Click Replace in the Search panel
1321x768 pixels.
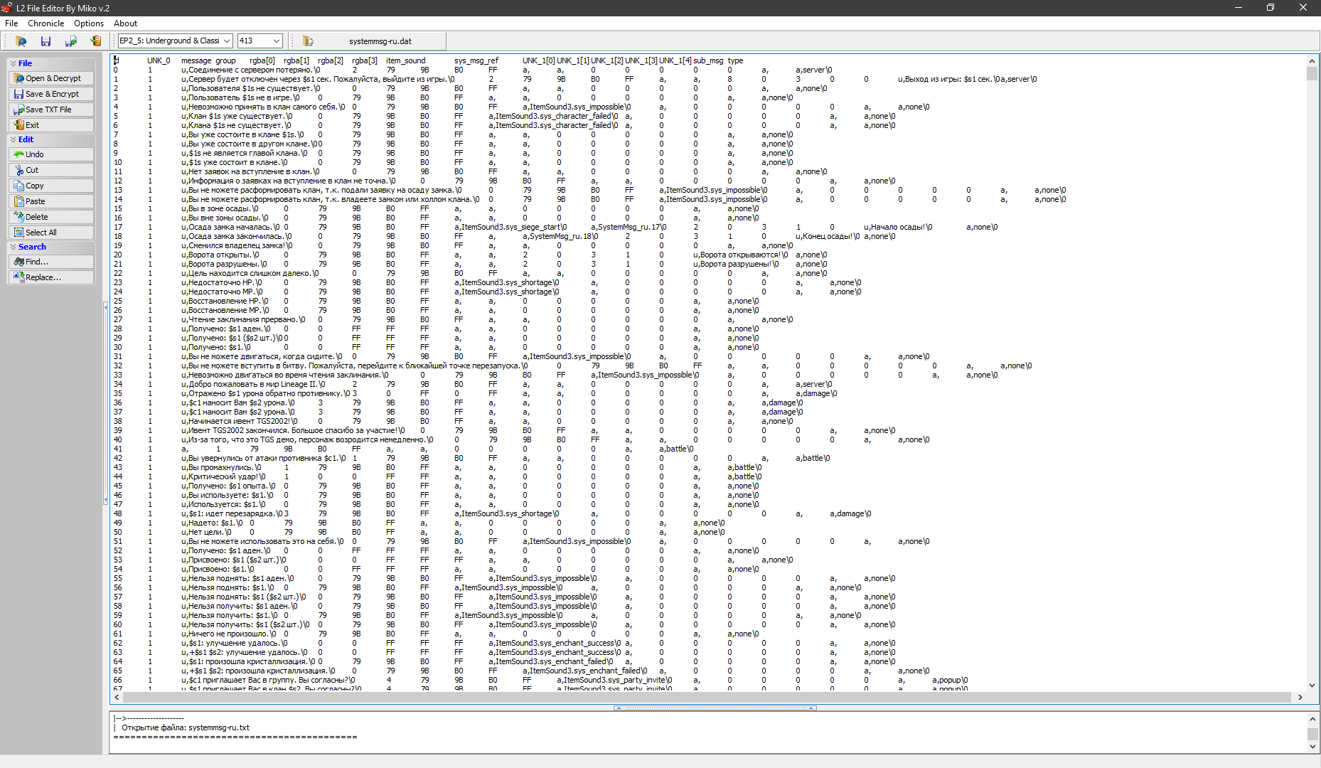[x=50, y=277]
